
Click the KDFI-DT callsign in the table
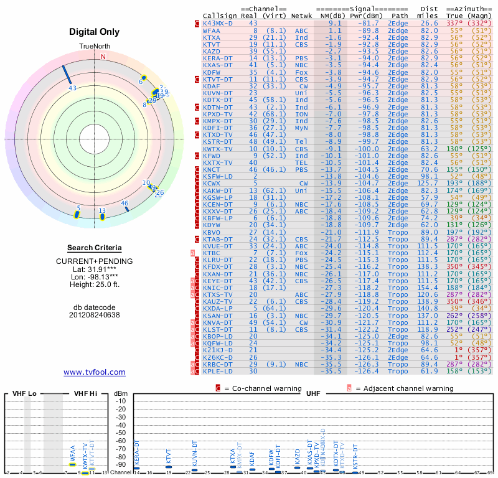tap(217, 128)
